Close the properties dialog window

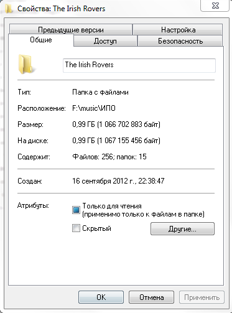click(x=215, y=6)
